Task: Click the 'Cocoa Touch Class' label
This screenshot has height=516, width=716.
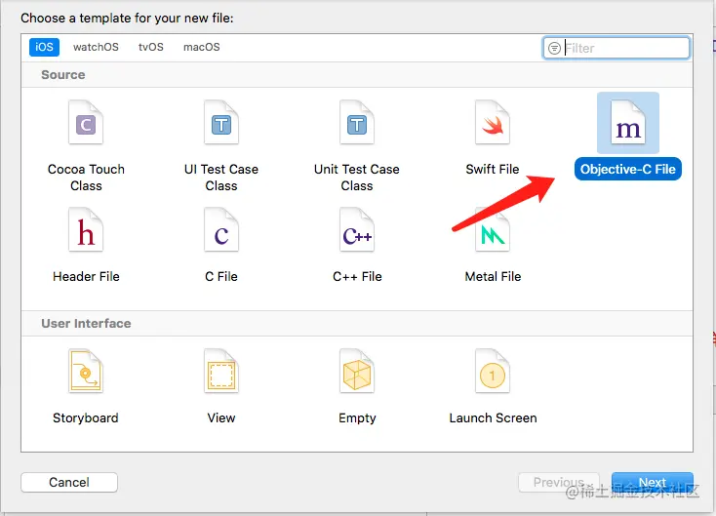Action: (x=86, y=178)
